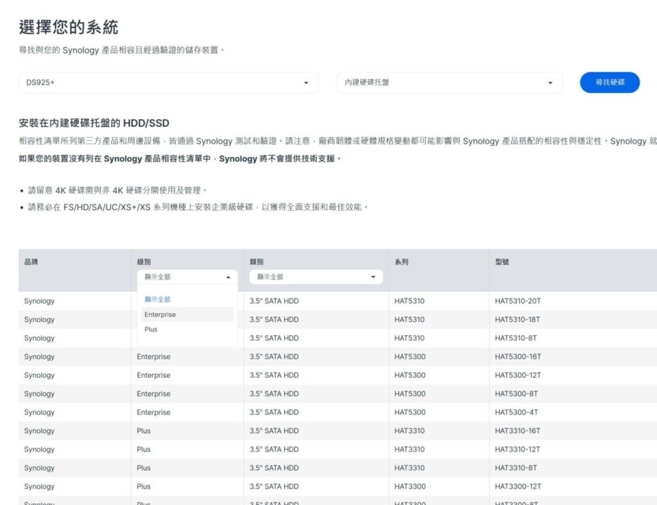Select model cell HAT3310-16T
Image resolution: width=657 pixels, height=505 pixels.
click(518, 431)
